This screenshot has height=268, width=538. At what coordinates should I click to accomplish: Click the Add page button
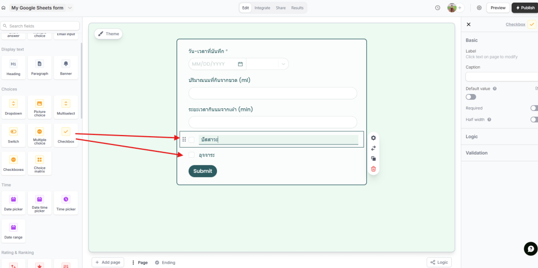[x=108, y=262]
